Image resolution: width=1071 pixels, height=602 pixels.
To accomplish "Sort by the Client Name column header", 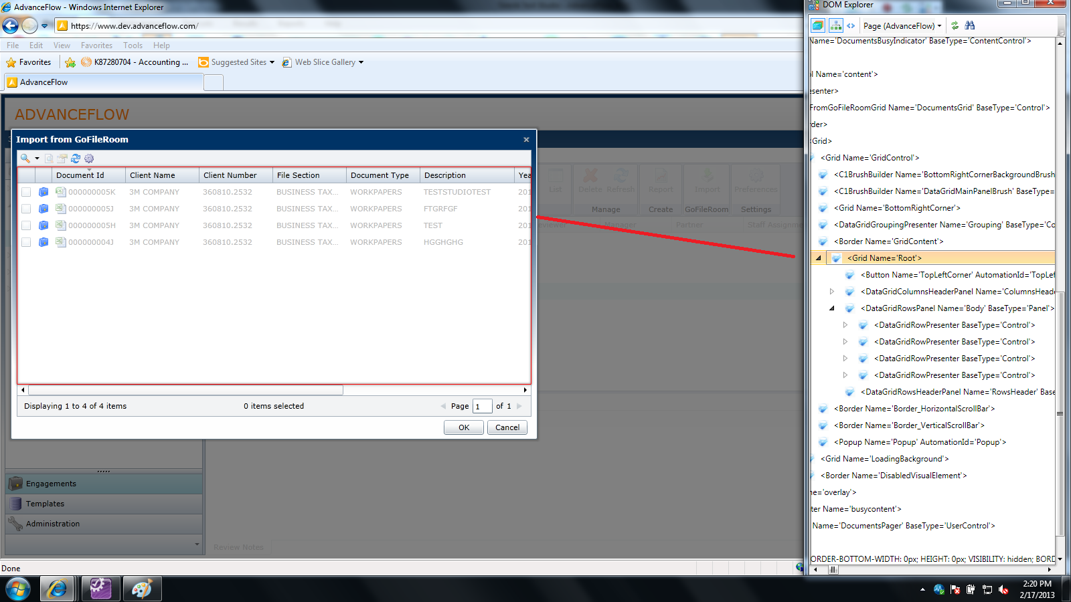I will (x=162, y=175).
